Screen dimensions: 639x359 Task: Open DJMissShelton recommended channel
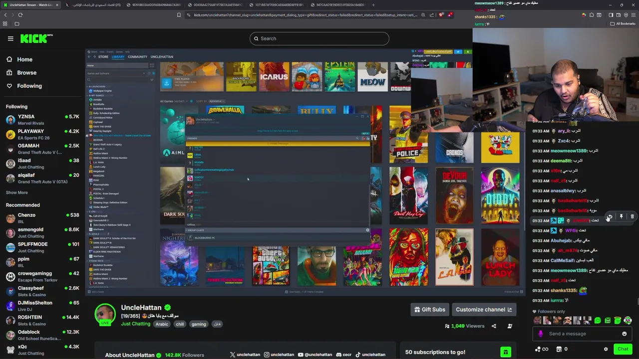point(42,306)
